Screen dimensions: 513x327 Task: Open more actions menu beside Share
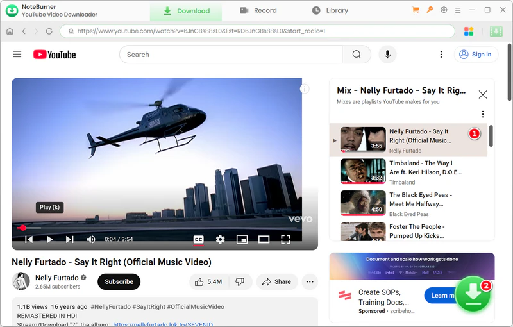pos(310,281)
